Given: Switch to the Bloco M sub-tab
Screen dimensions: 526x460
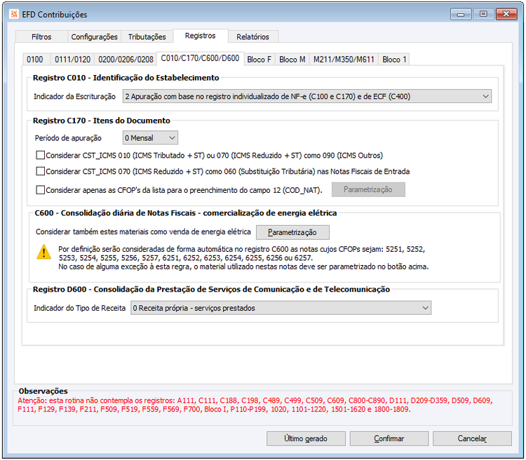Looking at the screenshot, I should coord(292,60).
